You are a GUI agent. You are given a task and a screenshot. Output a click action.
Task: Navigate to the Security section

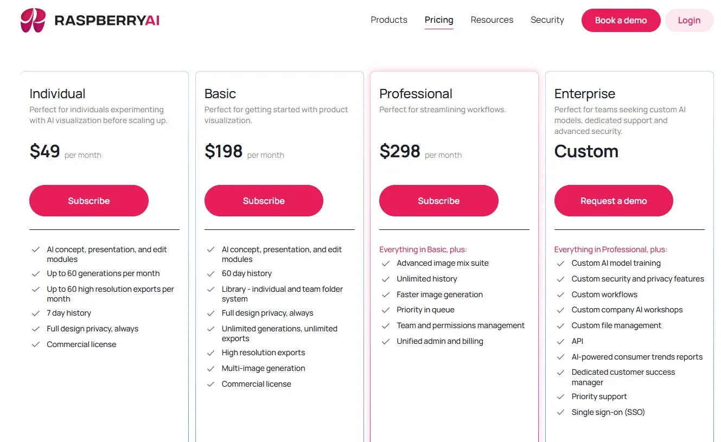pyautogui.click(x=547, y=20)
